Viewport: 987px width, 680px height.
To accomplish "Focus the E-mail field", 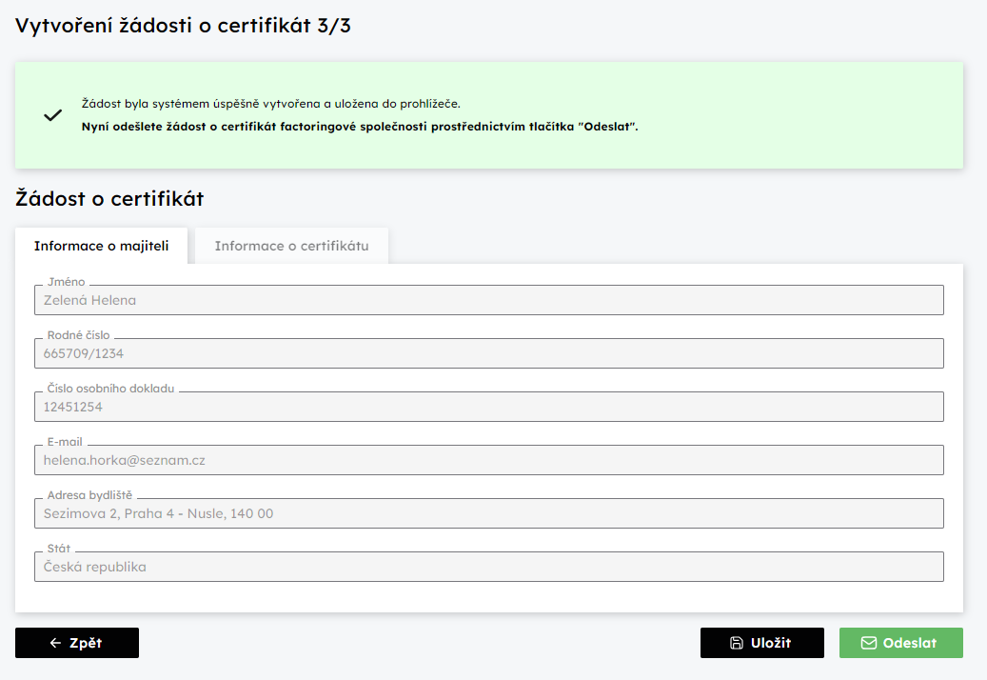I will [489, 460].
